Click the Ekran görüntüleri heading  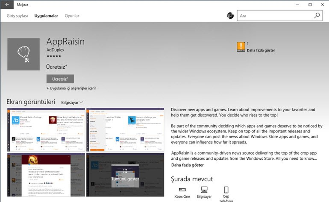pyautogui.click(x=31, y=102)
